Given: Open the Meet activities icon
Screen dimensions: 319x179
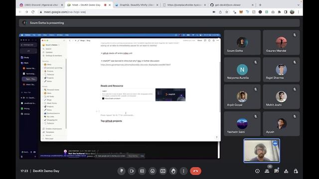Looking at the screenshot, I should [286, 171].
